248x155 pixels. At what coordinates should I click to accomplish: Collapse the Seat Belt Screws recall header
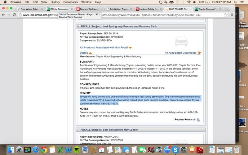[78, 130]
